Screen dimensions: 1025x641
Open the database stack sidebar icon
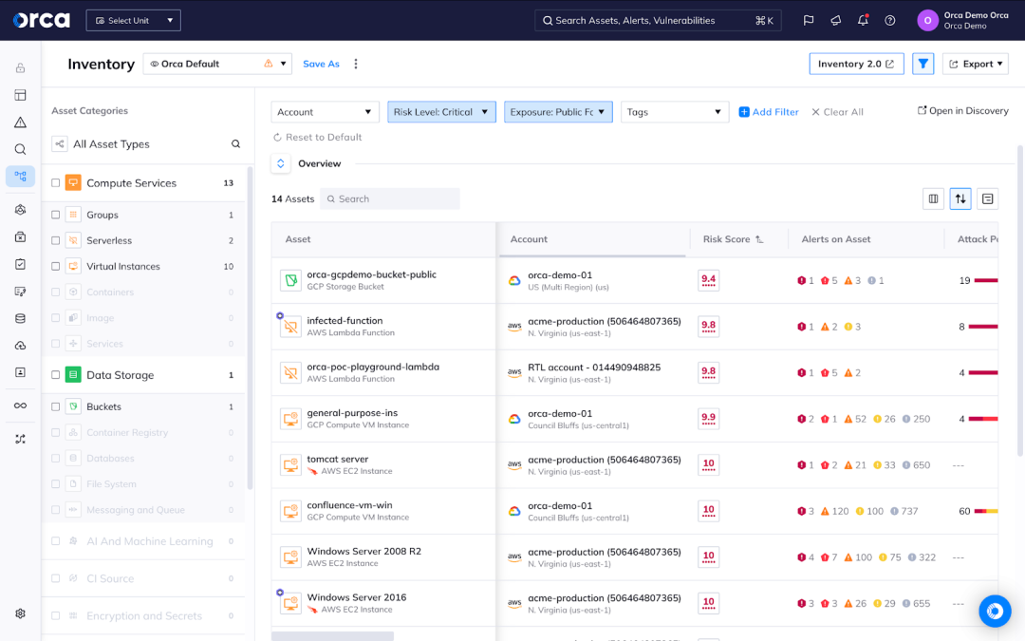tap(20, 318)
